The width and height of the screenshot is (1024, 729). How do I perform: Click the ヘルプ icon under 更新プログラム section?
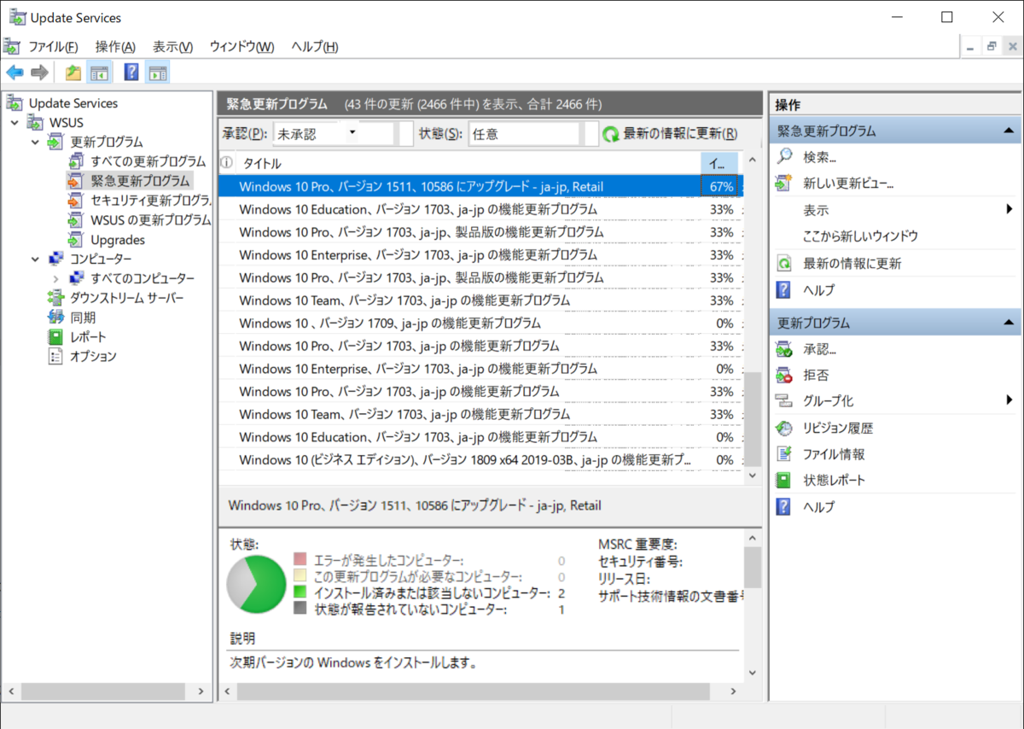[x=784, y=506]
